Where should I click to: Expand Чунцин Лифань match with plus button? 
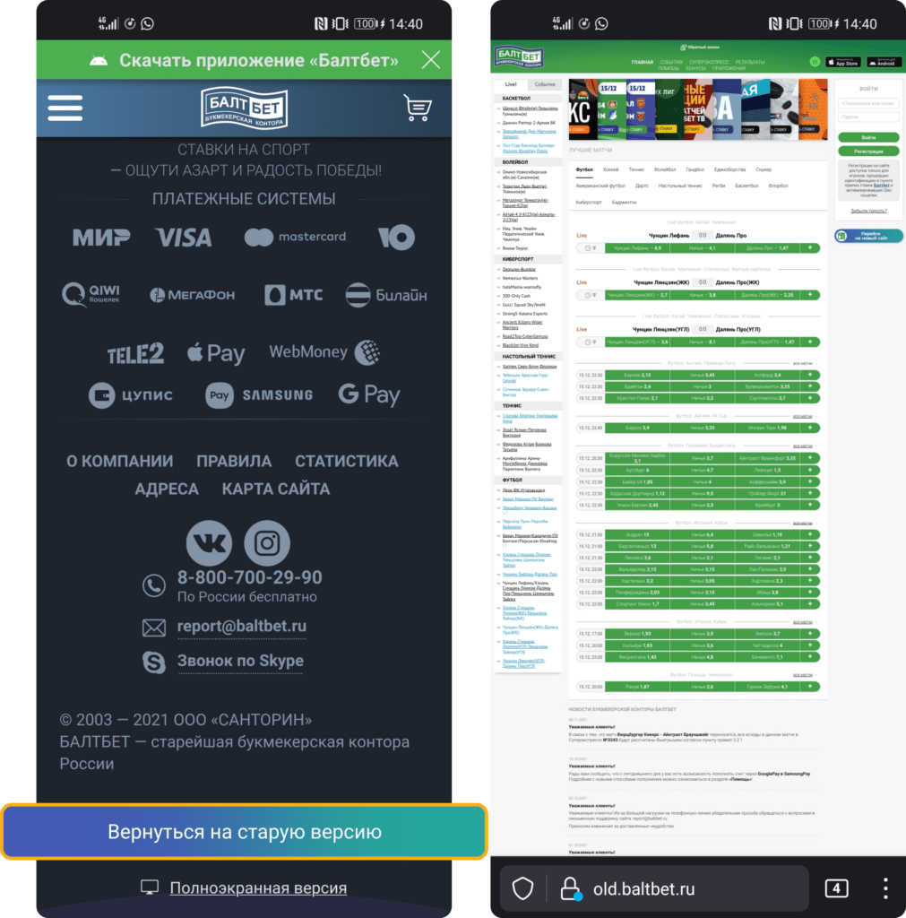pyautogui.click(x=810, y=247)
